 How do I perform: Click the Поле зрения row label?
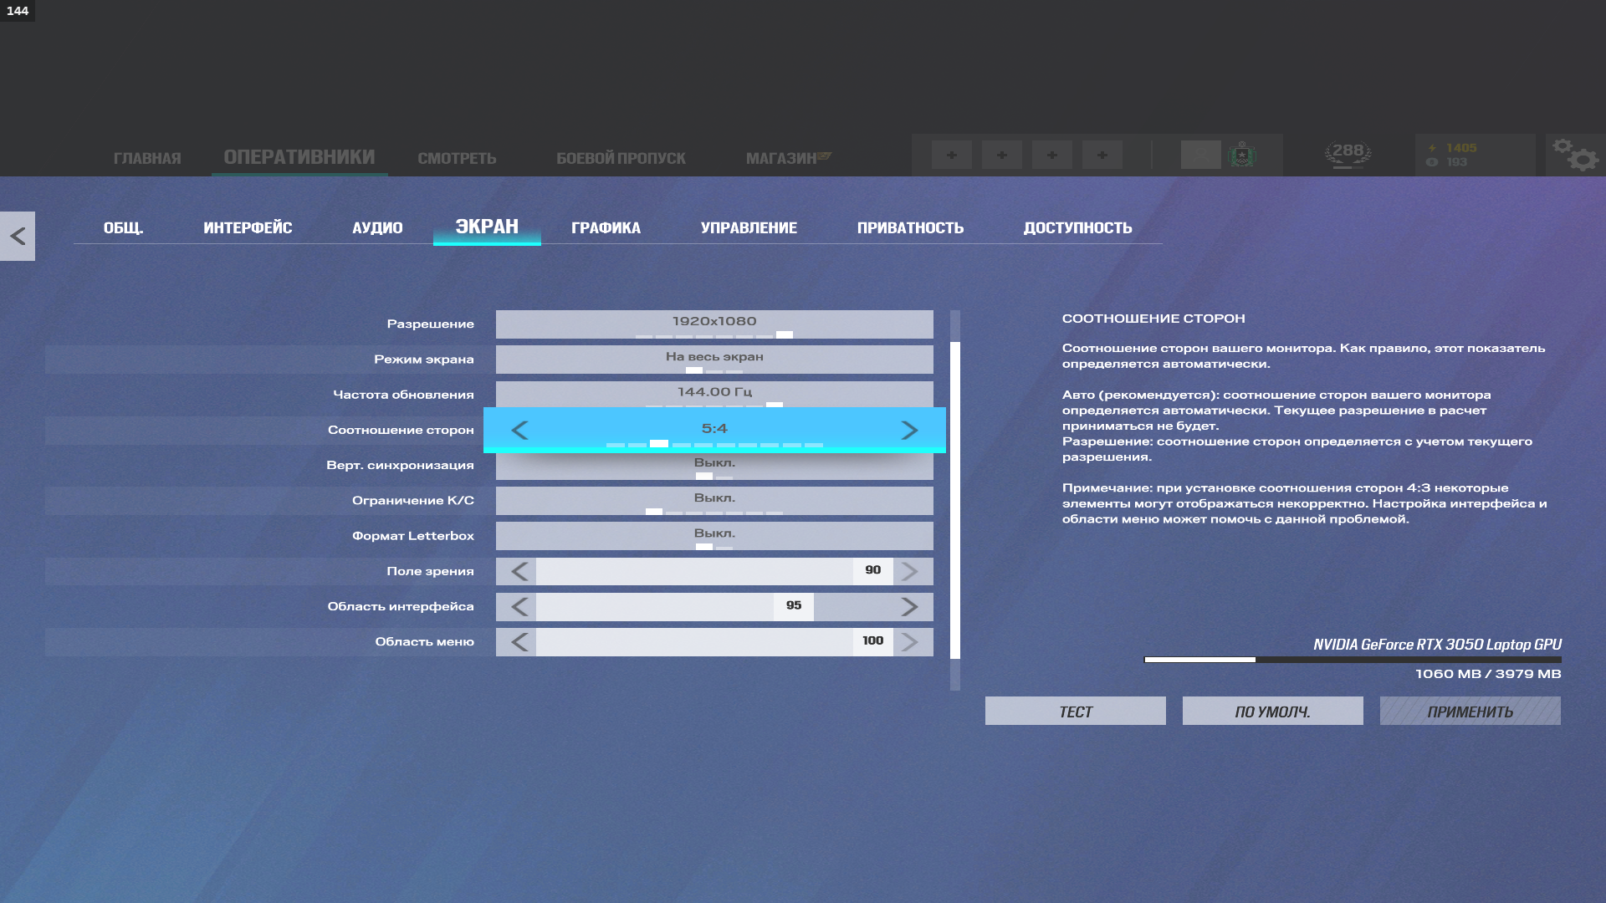(x=430, y=572)
